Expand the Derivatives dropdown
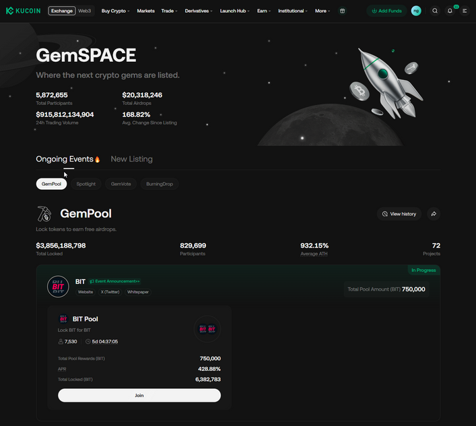This screenshot has width=476, height=426. click(199, 11)
